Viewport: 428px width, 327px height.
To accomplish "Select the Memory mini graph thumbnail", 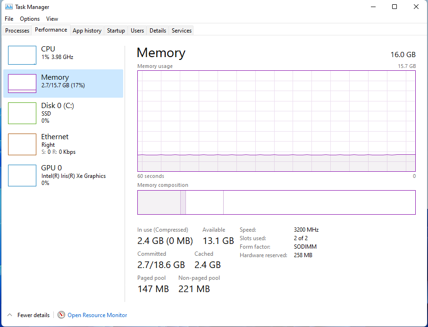I will point(22,83).
